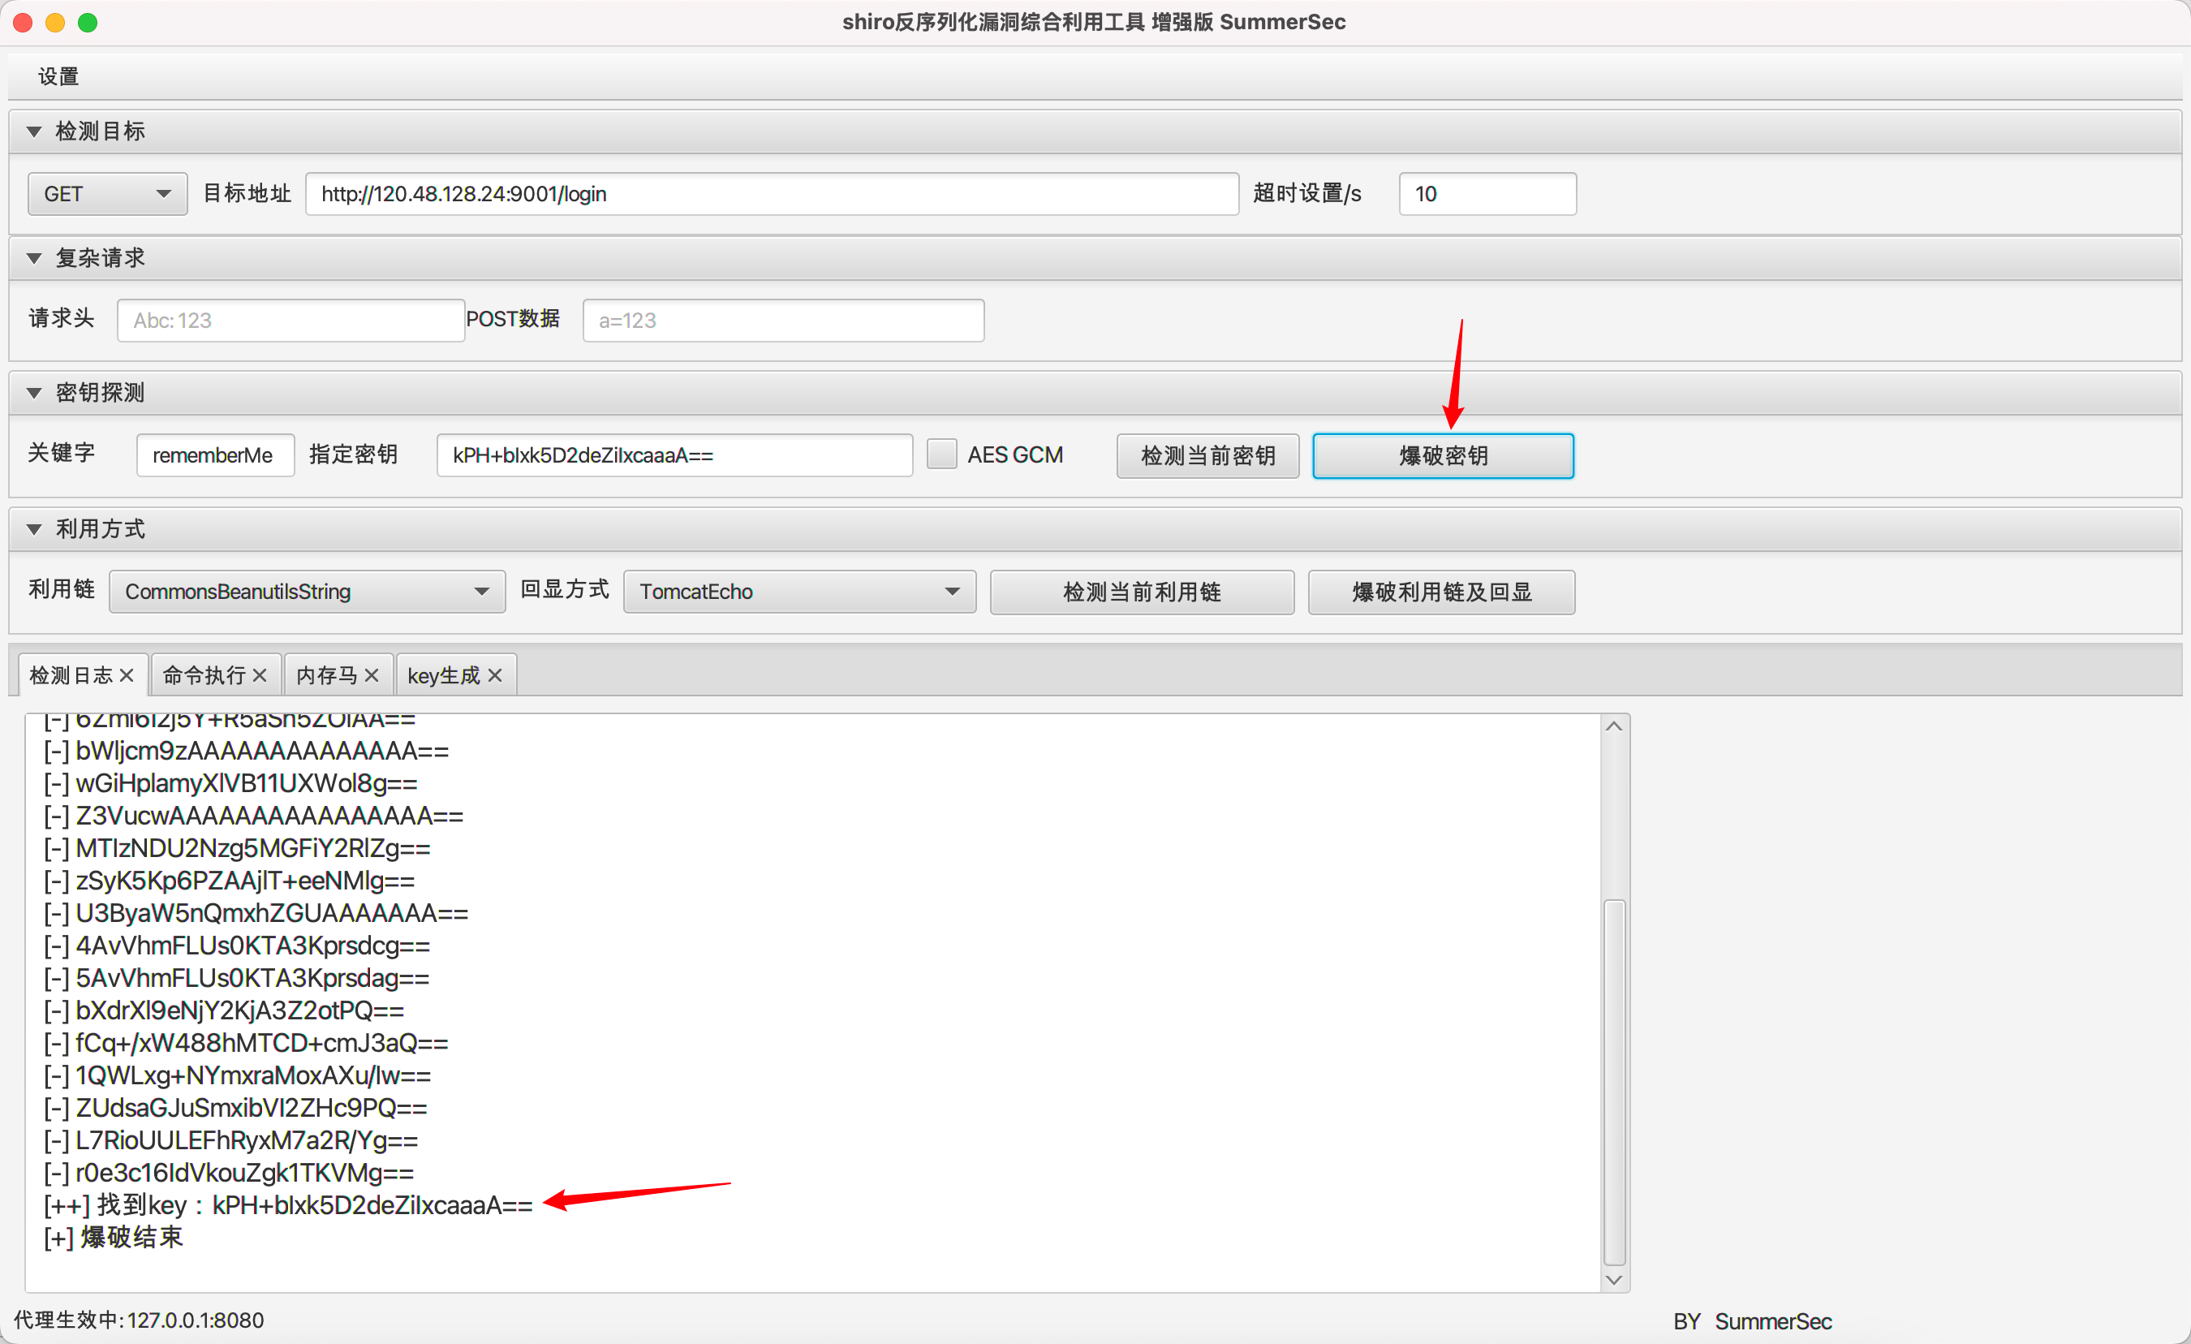Click log entry bWljcm9zAAAAAAAAAAAAAA==

247,751
